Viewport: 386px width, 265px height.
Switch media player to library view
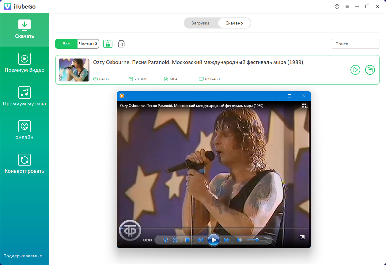click(x=305, y=106)
